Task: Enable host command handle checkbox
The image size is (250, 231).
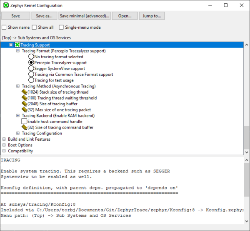Action: [x=24, y=122]
